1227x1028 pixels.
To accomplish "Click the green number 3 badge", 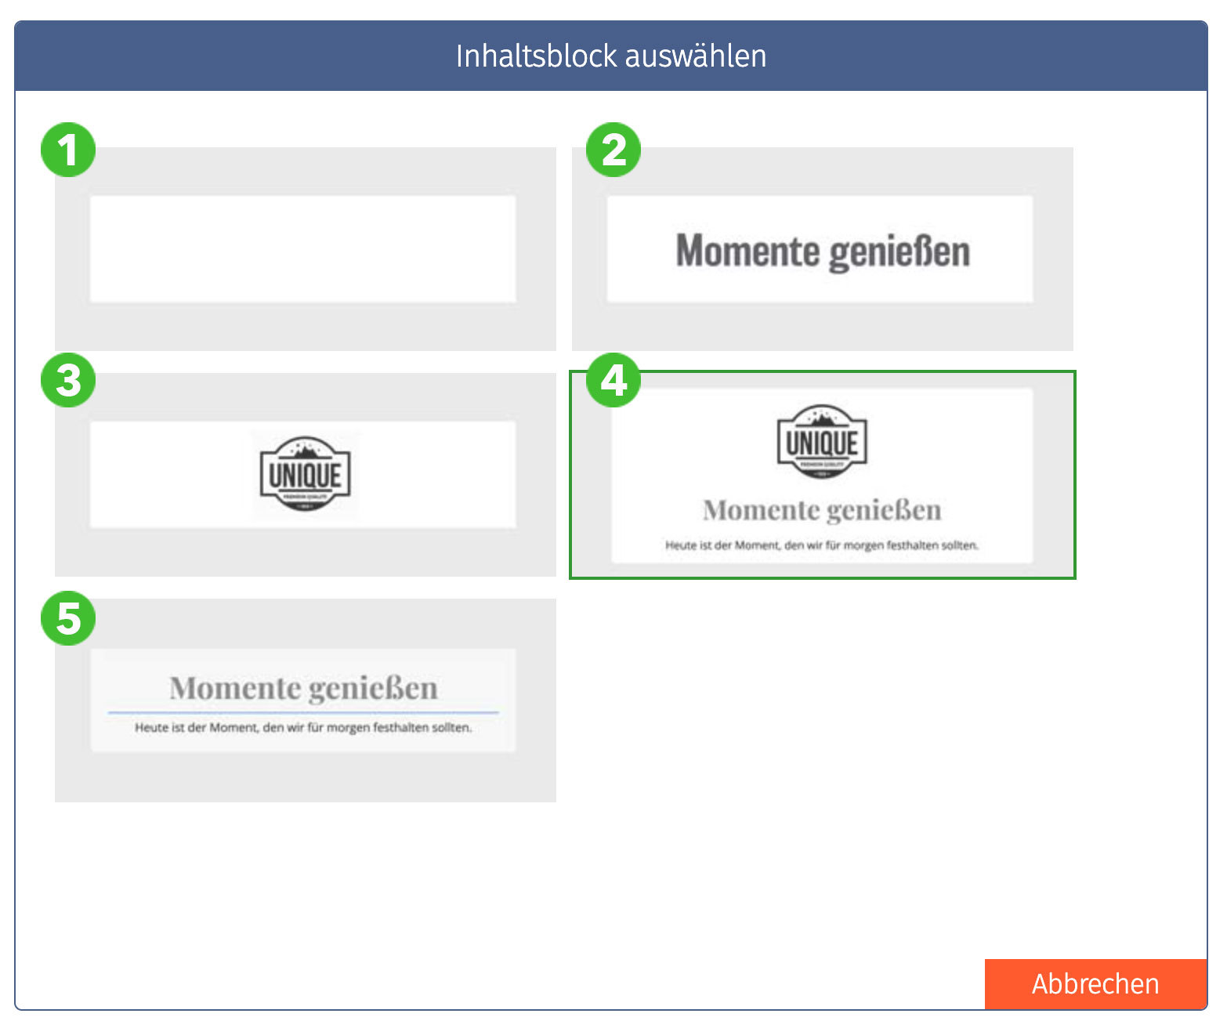I will (68, 380).
